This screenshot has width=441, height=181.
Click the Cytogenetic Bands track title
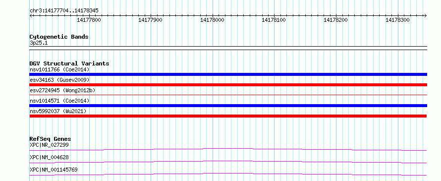click(59, 37)
